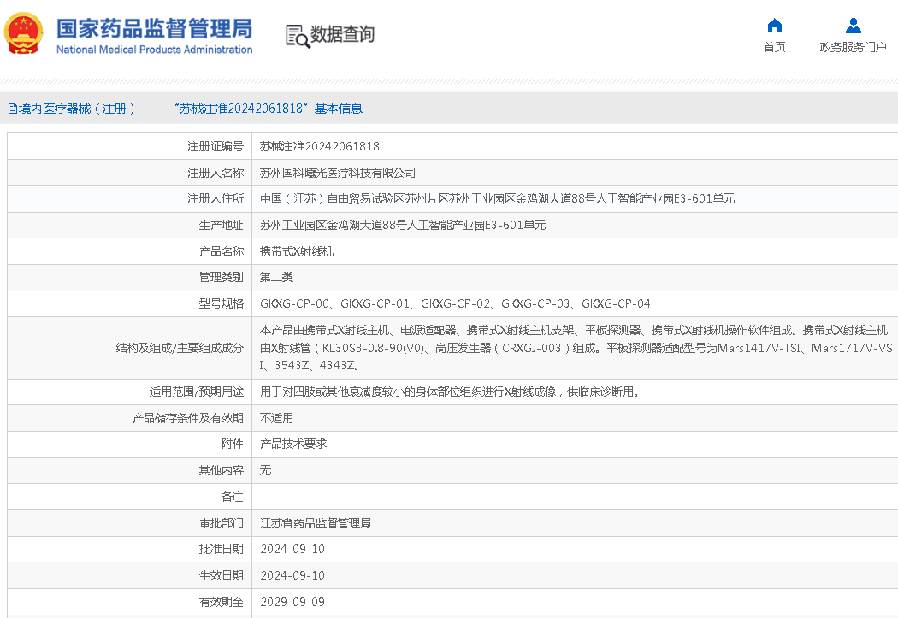Click model list starting GKXG-CP-00
Screen dimensions: 898x618
[455, 303]
